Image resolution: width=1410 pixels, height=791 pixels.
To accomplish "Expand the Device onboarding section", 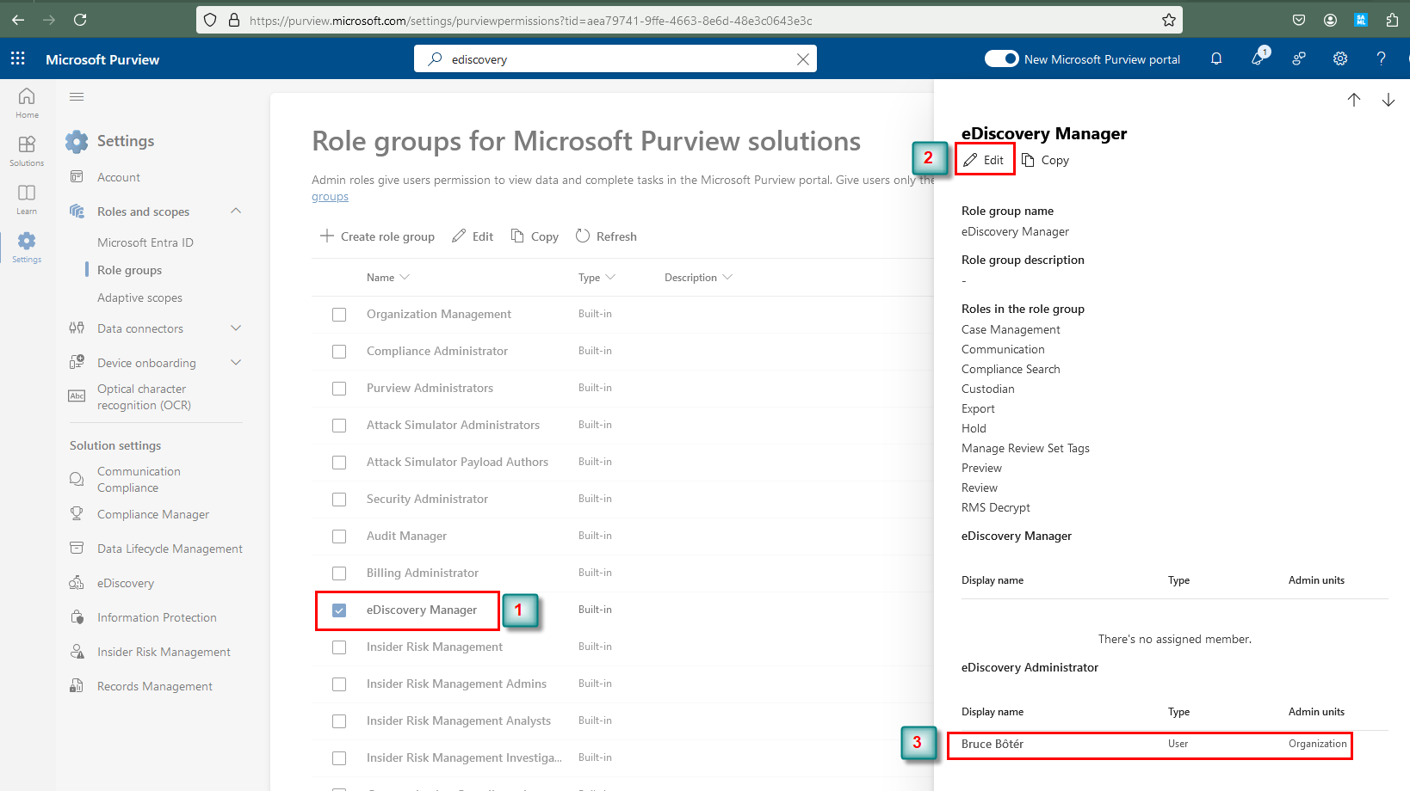I will [x=236, y=363].
